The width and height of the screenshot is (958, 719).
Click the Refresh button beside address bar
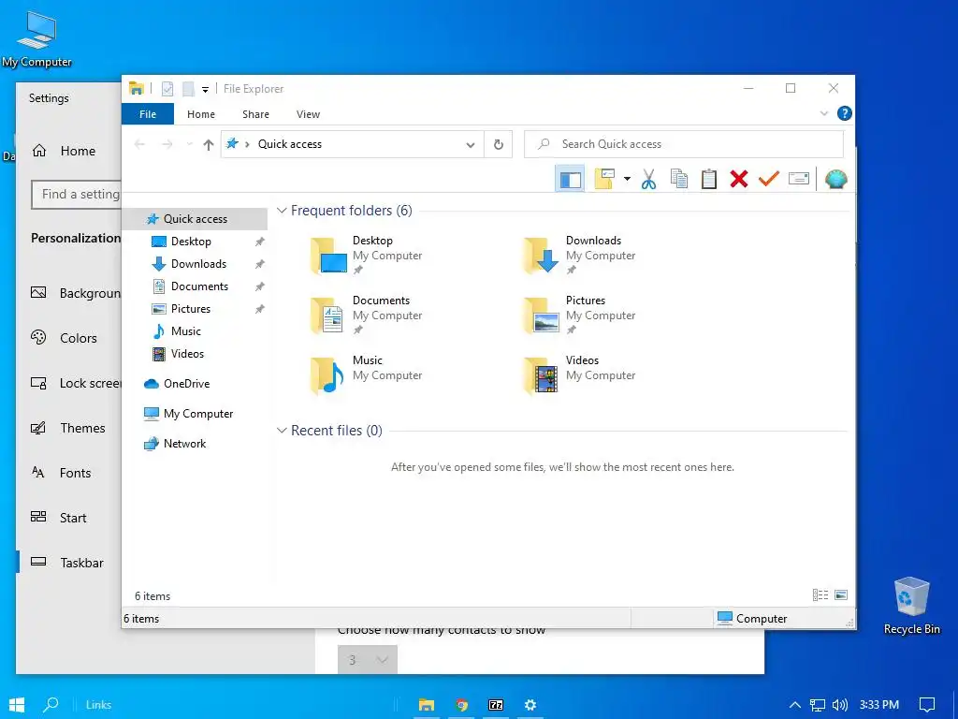[x=499, y=144]
